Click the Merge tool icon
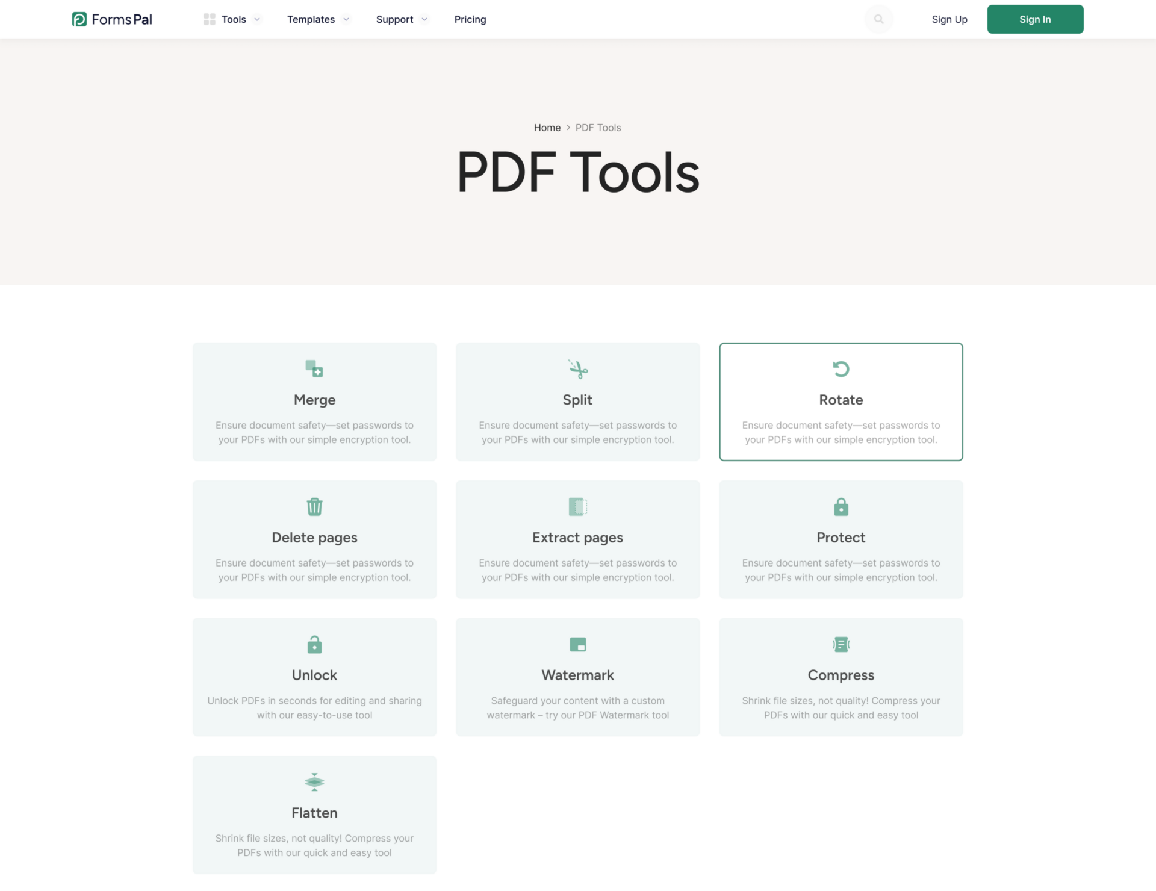 314,368
